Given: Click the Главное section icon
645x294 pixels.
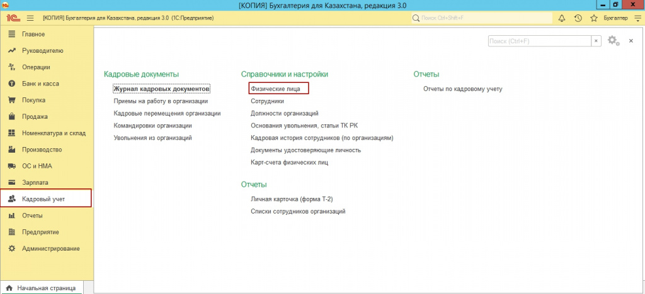Looking at the screenshot, I should click(12, 34).
